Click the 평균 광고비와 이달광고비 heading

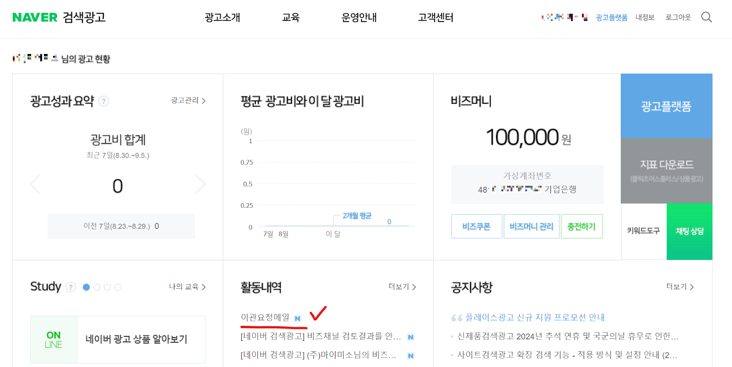(x=302, y=101)
